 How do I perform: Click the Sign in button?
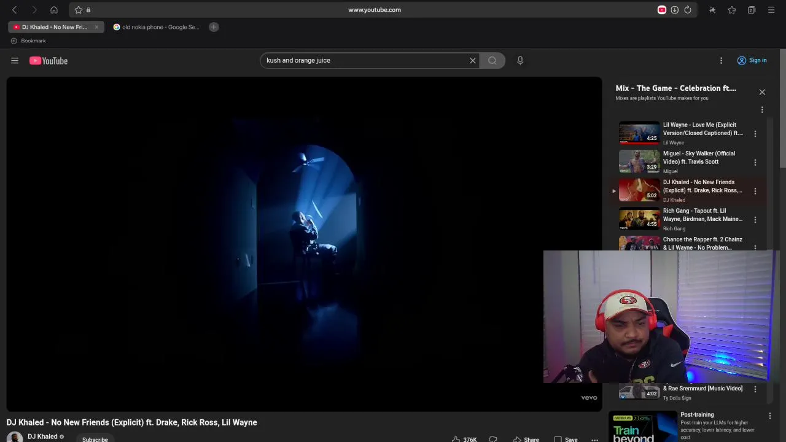click(x=752, y=60)
